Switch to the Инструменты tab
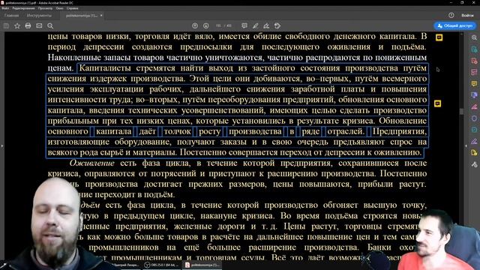The image size is (480, 270). tap(39, 15)
